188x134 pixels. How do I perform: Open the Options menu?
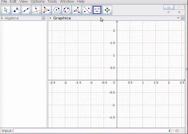point(38,2)
